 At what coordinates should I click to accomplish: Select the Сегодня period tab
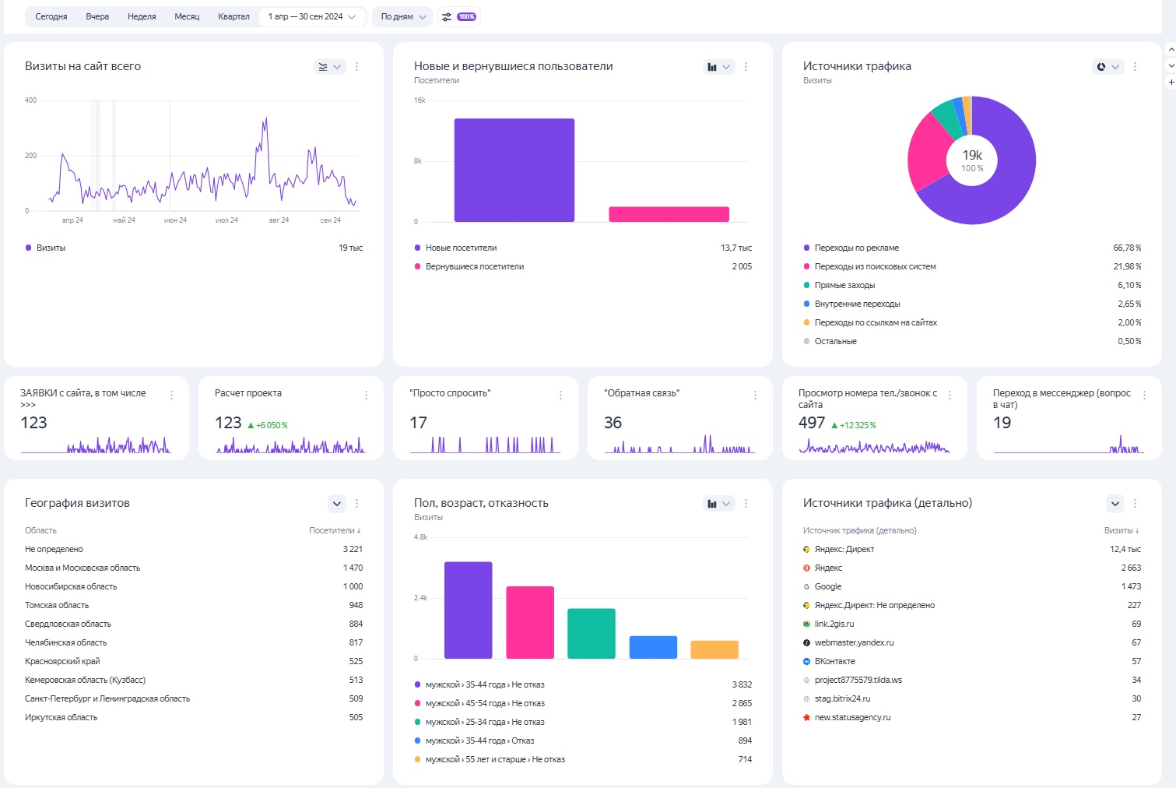coord(51,16)
